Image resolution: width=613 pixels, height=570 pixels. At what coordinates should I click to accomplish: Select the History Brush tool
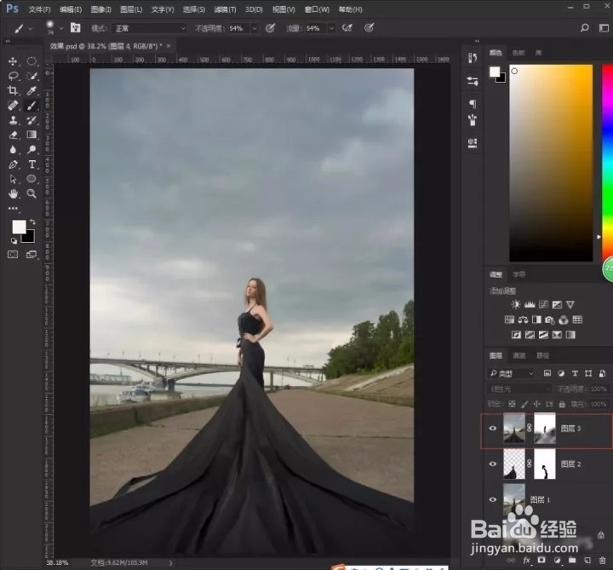[32, 120]
